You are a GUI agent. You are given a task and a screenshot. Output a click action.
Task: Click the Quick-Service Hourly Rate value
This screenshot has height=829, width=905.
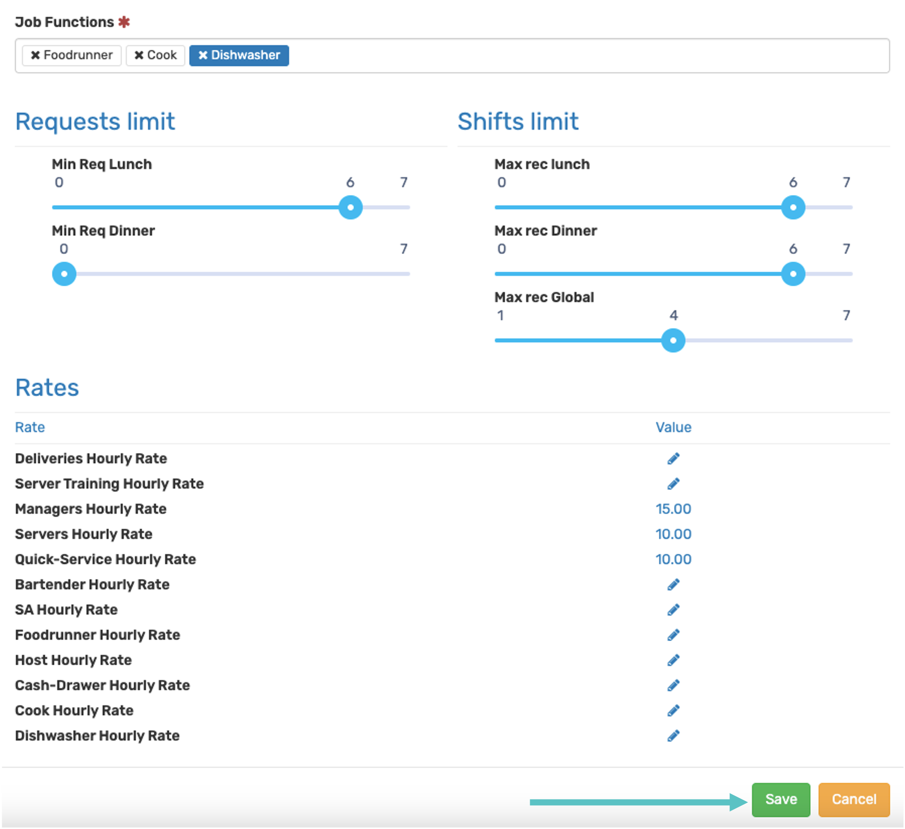point(673,559)
